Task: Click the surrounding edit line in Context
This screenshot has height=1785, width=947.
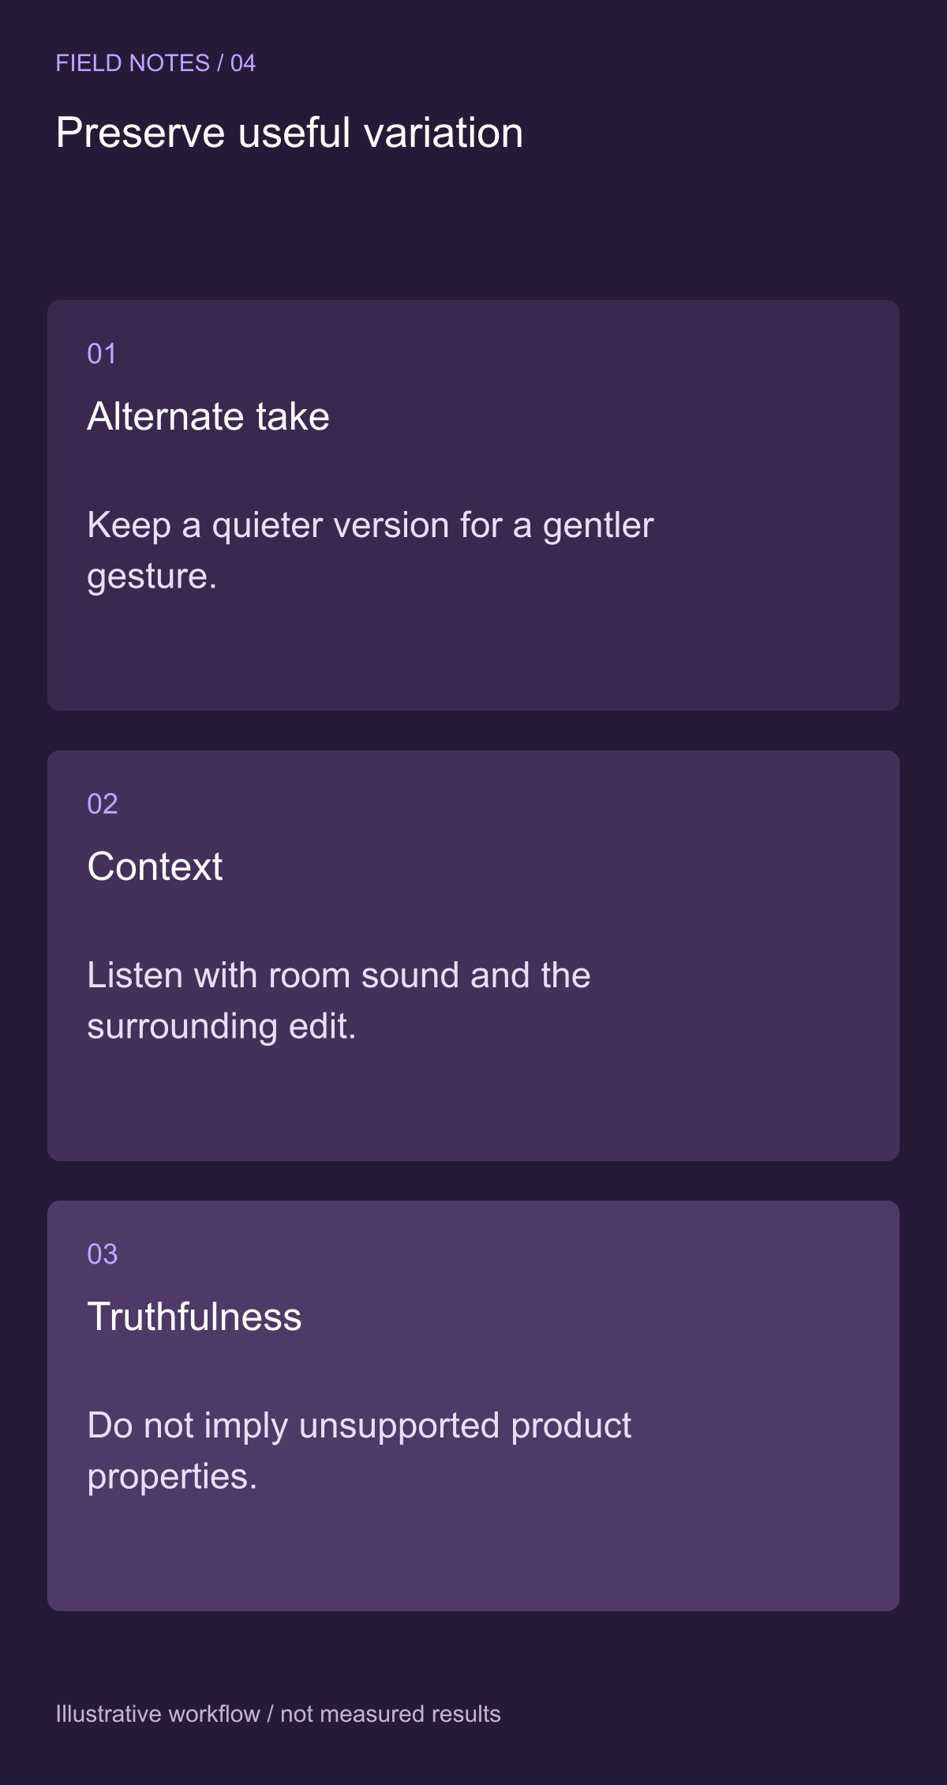Action: point(222,1026)
